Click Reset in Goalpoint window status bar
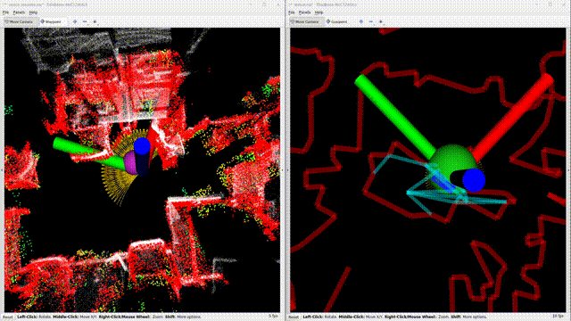Image resolution: width=571 pixels, height=321 pixels. pos(294,317)
